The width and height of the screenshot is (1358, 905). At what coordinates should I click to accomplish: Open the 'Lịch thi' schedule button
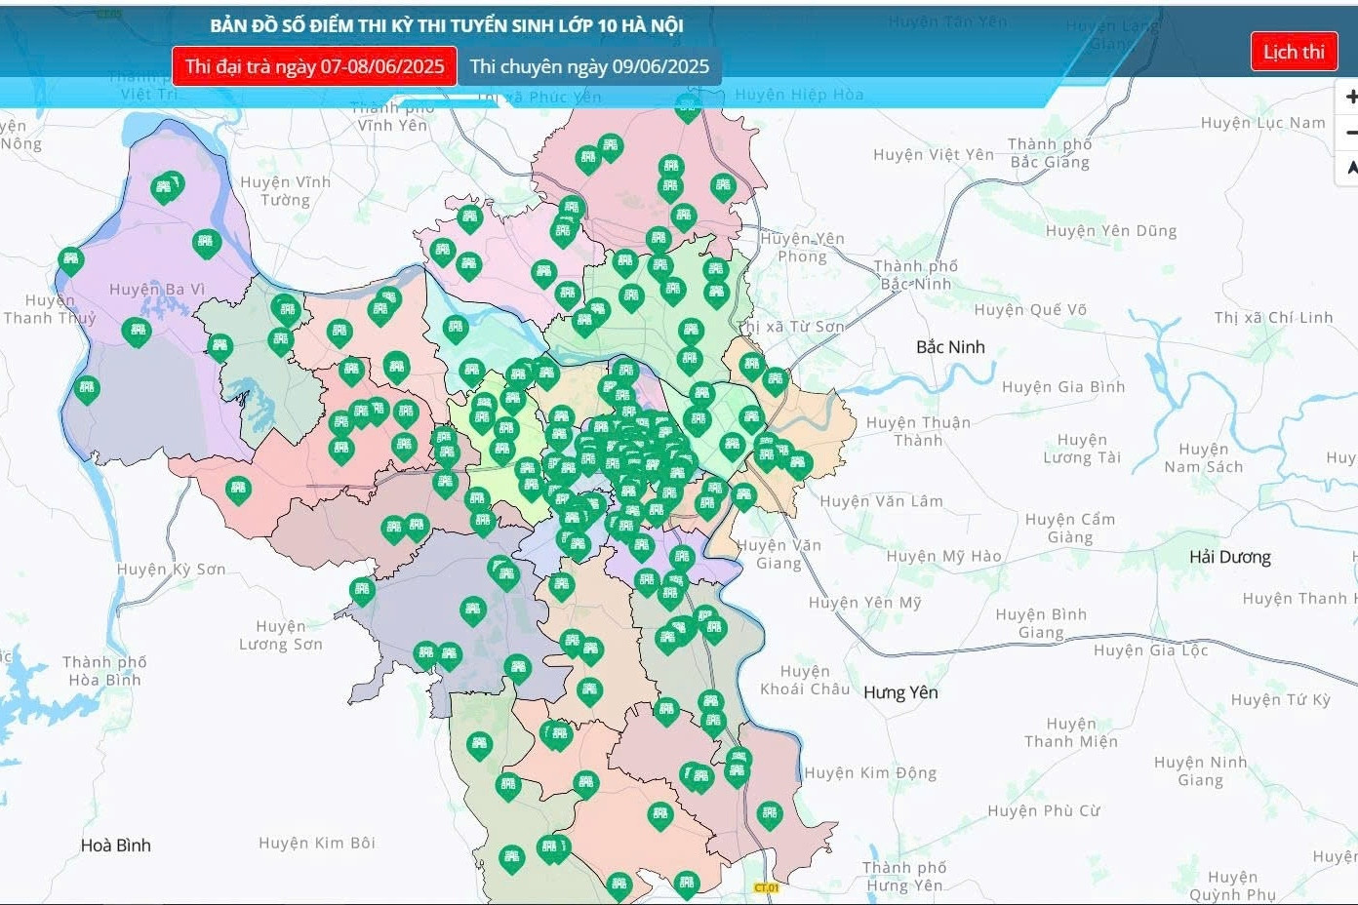pos(1293,52)
